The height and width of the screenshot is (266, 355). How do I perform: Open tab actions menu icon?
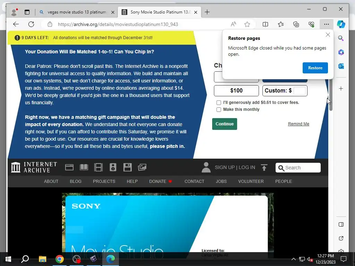[27, 12]
